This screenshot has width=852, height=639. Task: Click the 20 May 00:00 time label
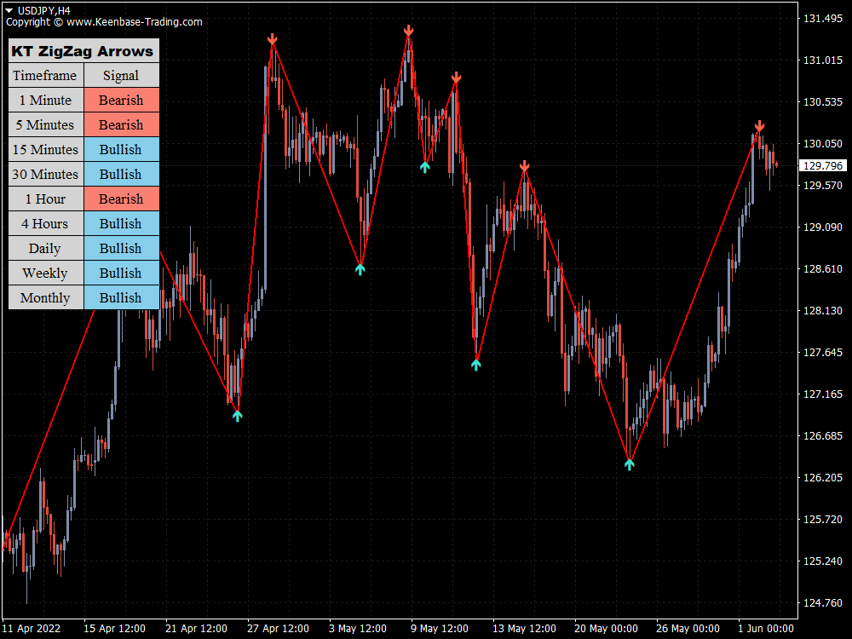(x=606, y=629)
